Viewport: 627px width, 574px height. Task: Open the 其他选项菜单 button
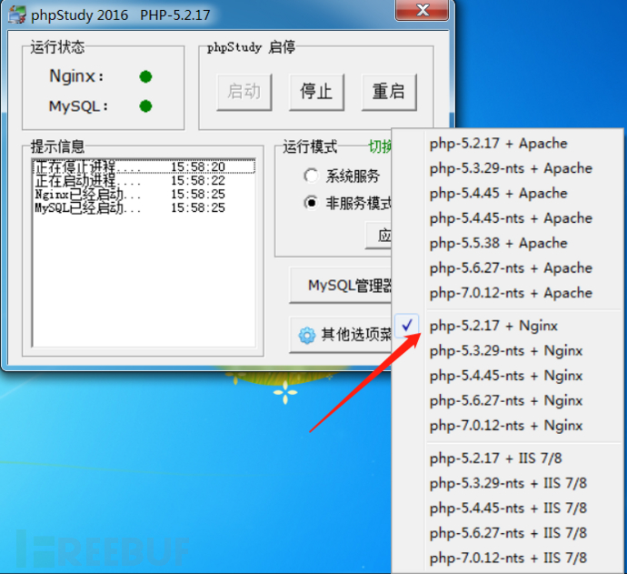[340, 335]
